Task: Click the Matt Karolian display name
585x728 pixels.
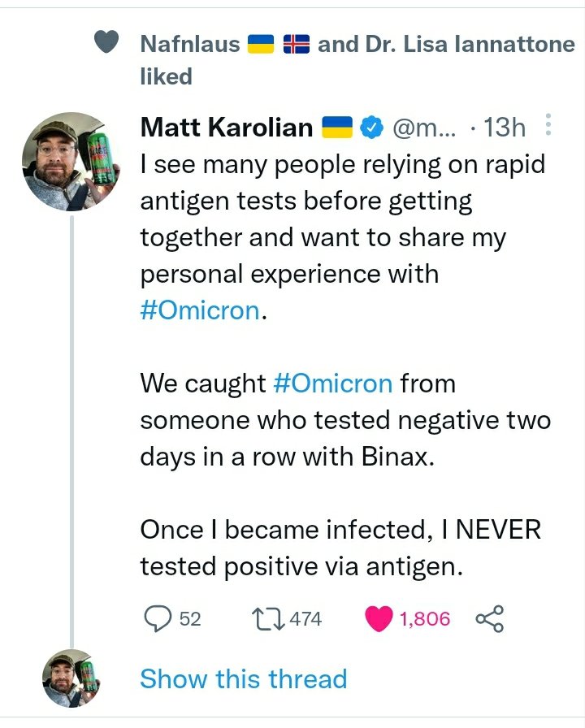Action: click(227, 128)
